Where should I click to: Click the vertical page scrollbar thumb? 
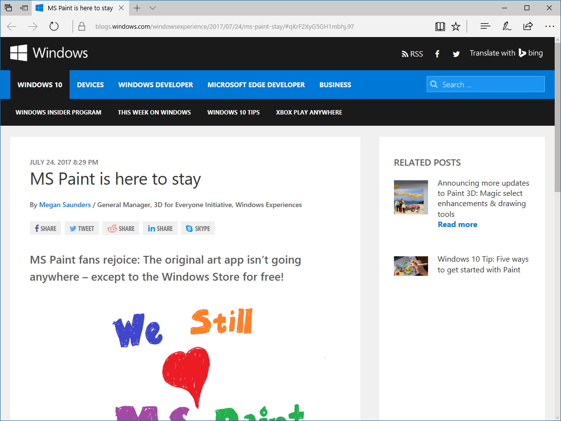coord(558,118)
